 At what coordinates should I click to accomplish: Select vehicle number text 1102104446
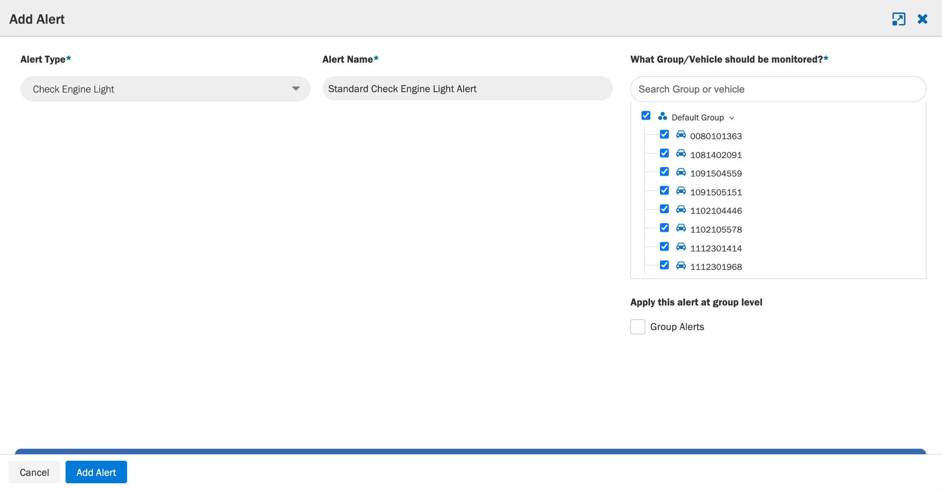coord(716,211)
